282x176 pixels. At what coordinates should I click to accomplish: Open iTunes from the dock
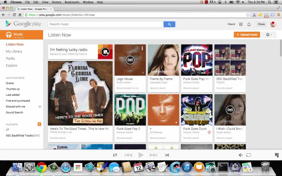pyautogui.click(x=187, y=167)
